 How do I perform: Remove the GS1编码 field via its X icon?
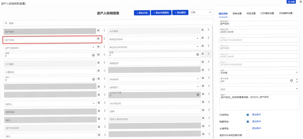pos(99,62)
